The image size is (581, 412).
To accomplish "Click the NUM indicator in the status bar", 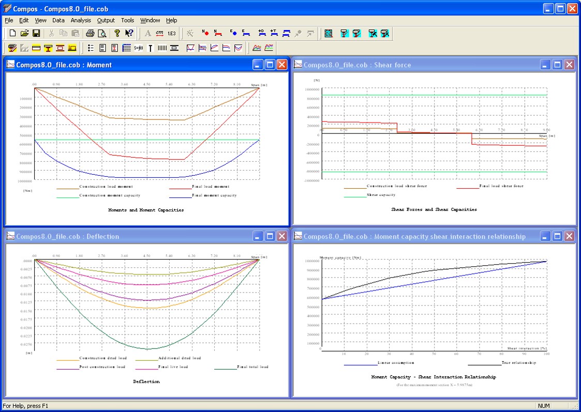I will (x=543, y=406).
